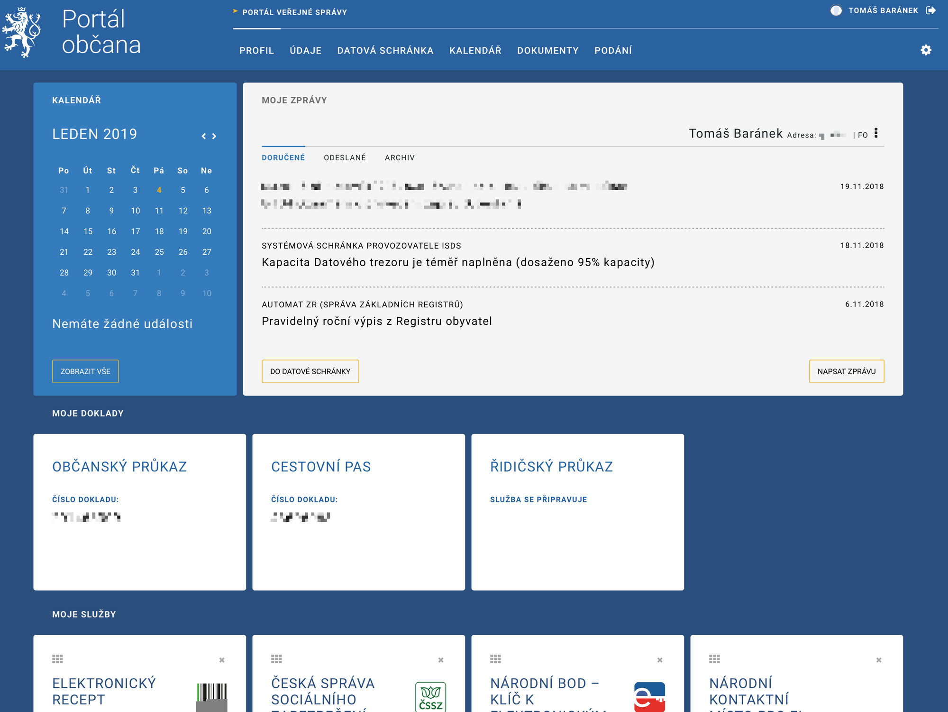The height and width of the screenshot is (712, 948).
Task: Remove the Elektronický recept service tile
Action: point(222,660)
